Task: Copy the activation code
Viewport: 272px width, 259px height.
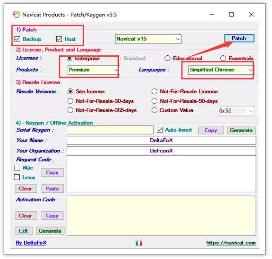Action: click(x=53, y=216)
